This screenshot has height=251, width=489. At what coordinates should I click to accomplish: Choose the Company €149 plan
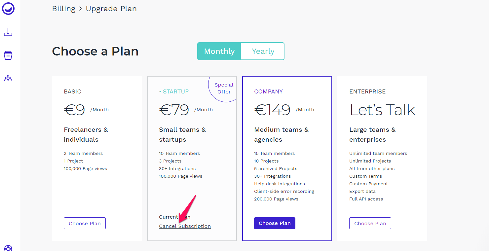pyautogui.click(x=275, y=223)
